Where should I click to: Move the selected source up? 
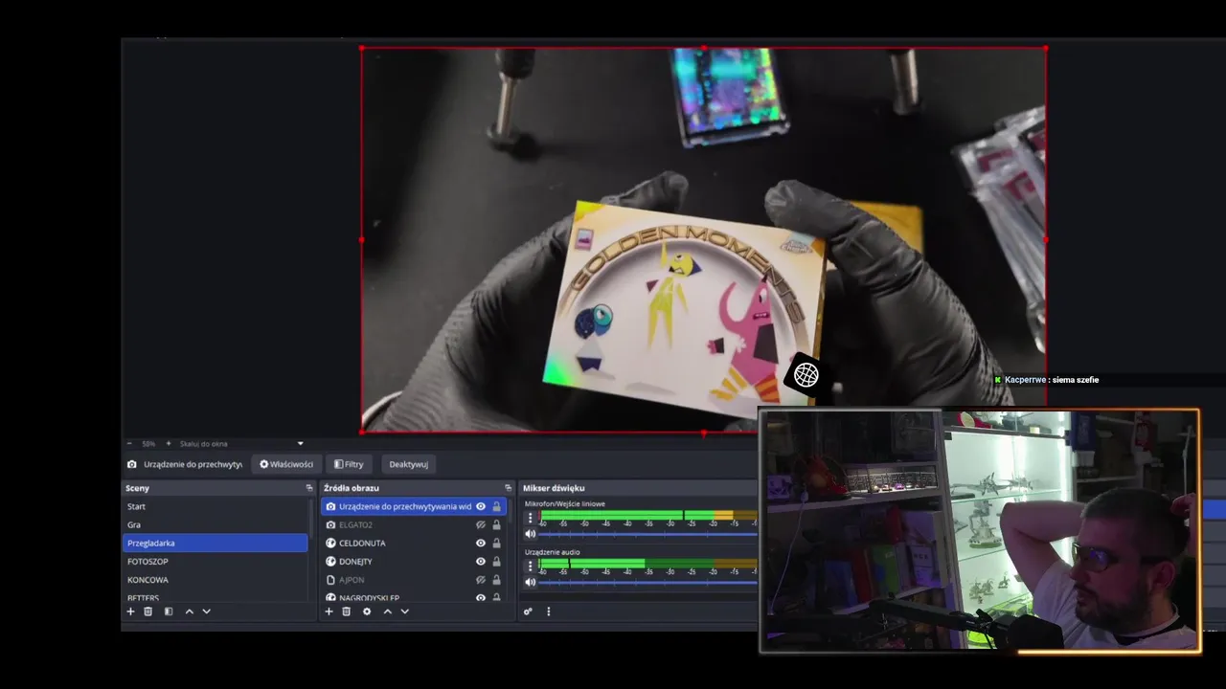coord(387,611)
